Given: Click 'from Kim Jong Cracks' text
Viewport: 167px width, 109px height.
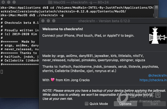Looking at the screenshot, I should [73, 80].
